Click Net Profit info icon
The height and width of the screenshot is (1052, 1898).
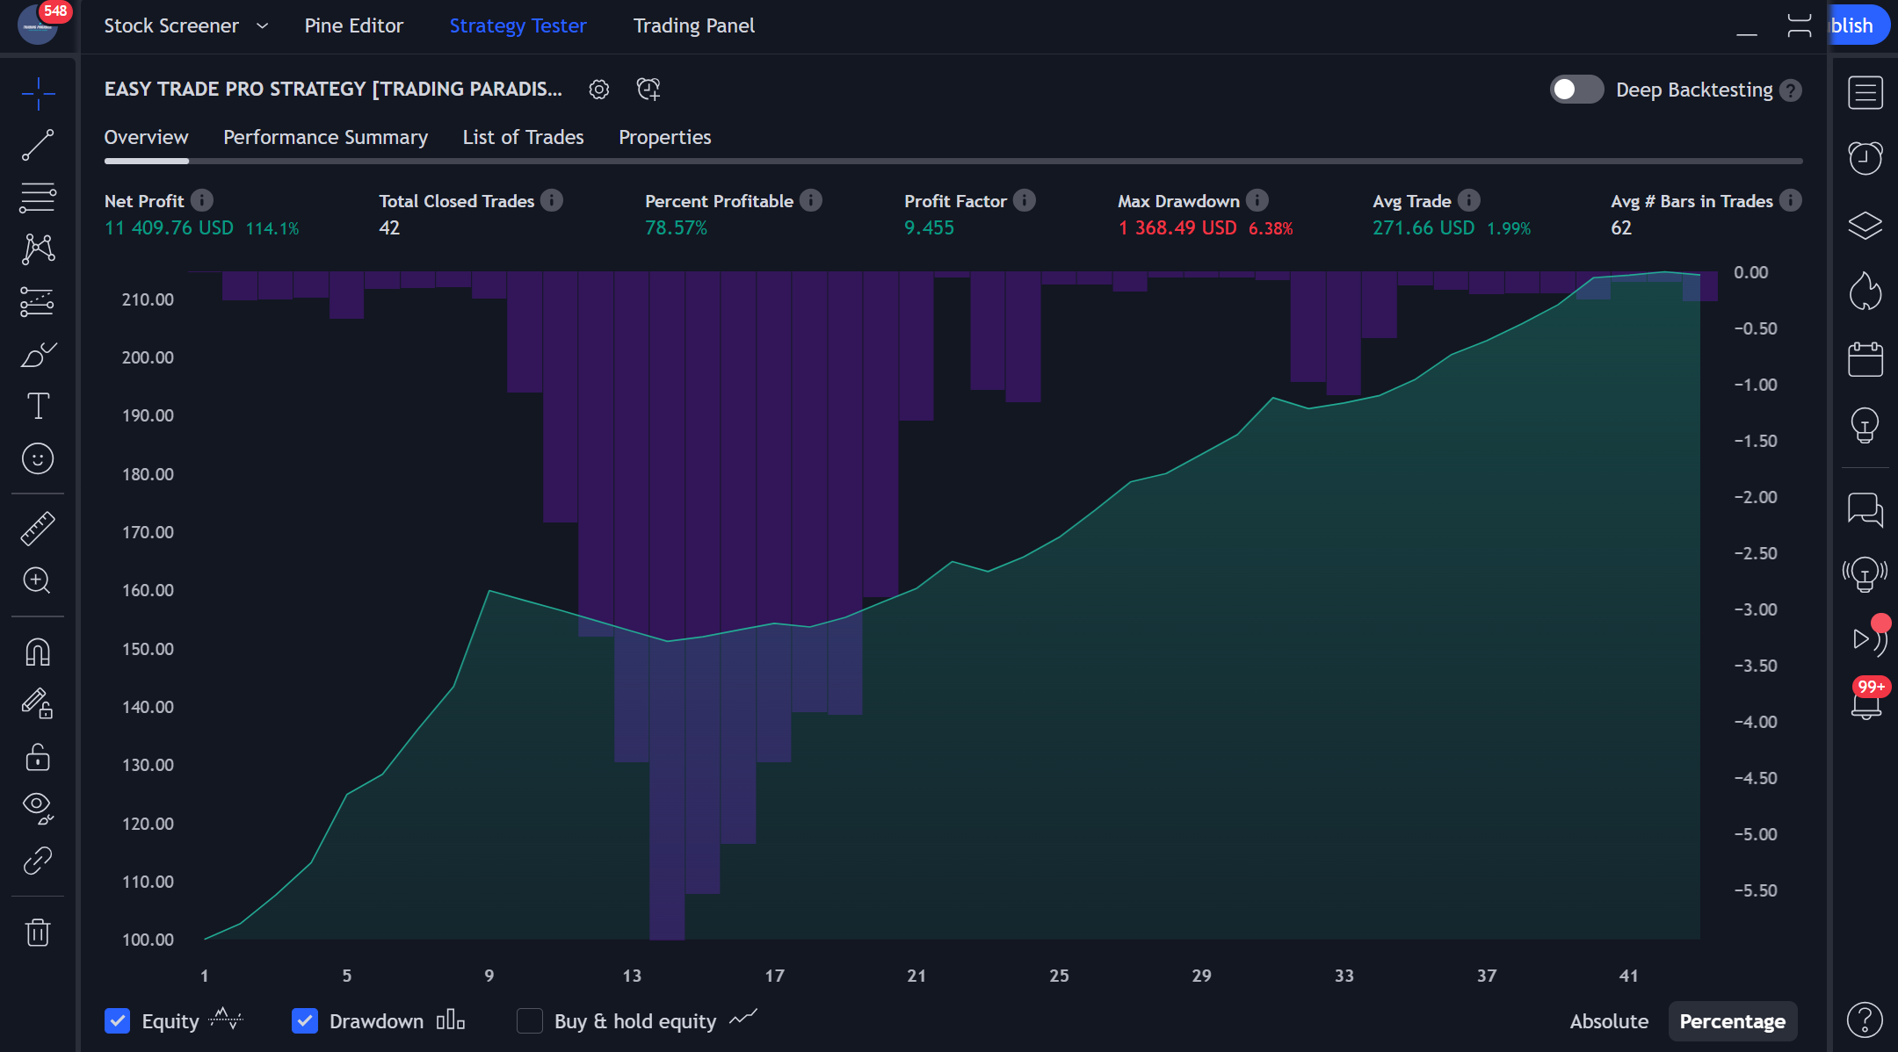pos(202,201)
